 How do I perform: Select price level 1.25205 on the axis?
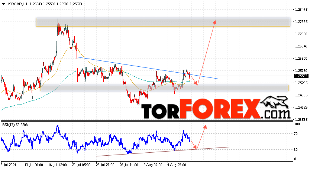(x=301, y=83)
